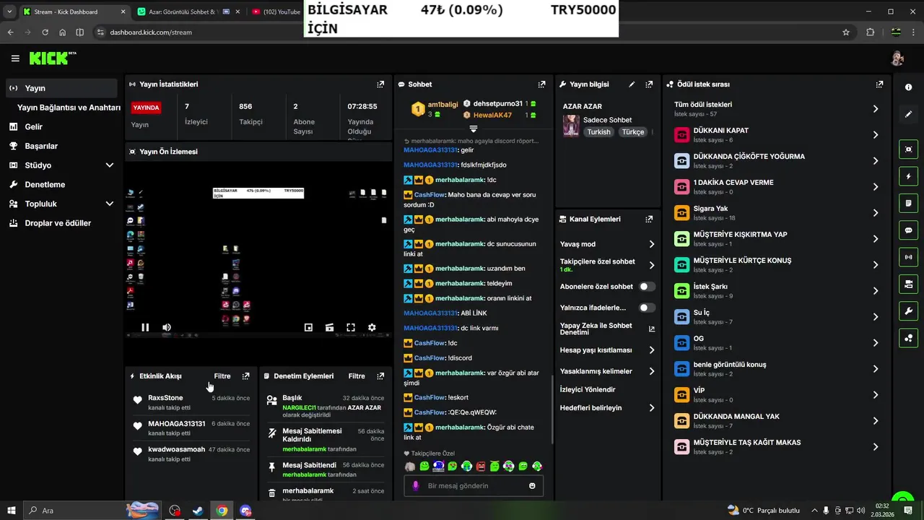Open Yapay Zeka ile Sohbet Denetimi link
This screenshot has width=924, height=520.
coord(607,329)
